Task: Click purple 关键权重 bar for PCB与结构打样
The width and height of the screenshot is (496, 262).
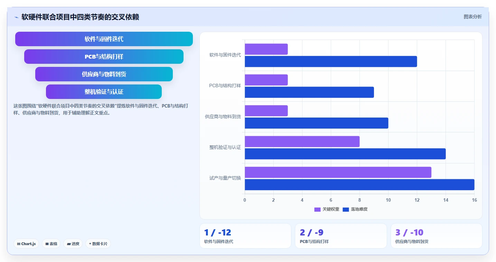Action: (266, 80)
